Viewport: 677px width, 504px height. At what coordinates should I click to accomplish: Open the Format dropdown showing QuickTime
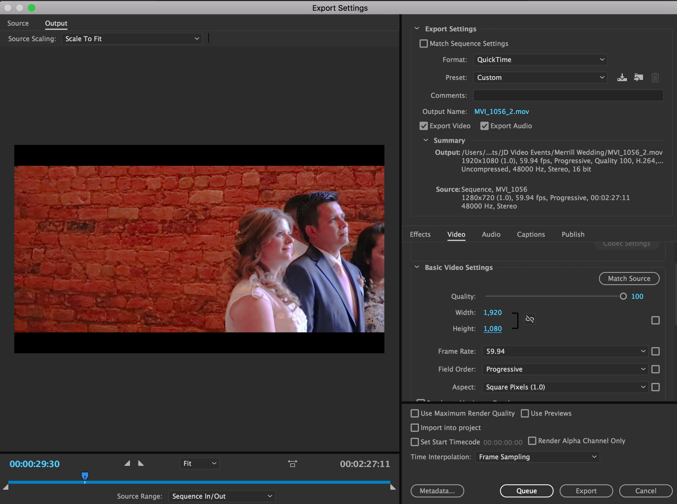tap(540, 60)
